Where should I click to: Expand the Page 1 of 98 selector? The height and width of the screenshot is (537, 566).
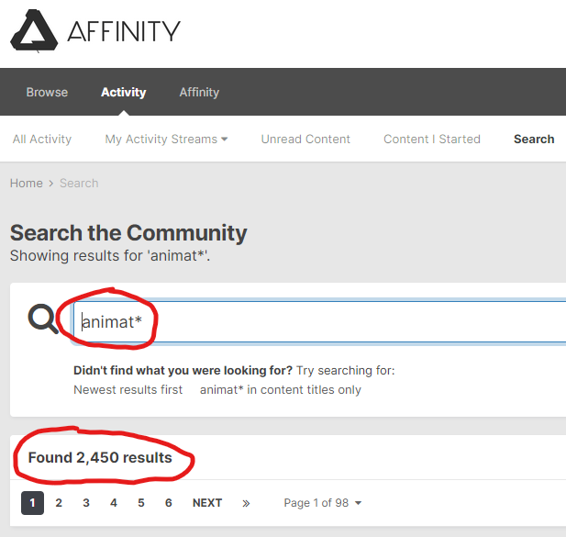click(323, 503)
